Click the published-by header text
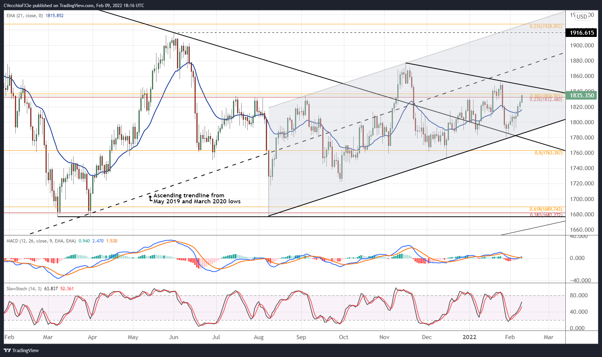 point(74,6)
